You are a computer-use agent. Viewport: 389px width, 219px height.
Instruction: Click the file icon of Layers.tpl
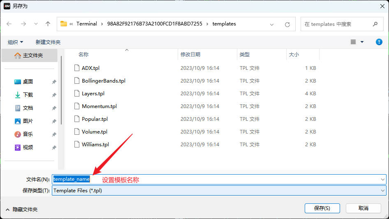pyautogui.click(x=77, y=94)
